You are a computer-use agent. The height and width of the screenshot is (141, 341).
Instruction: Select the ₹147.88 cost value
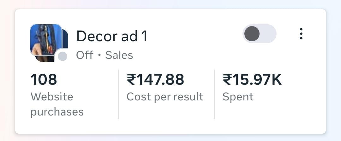point(155,80)
